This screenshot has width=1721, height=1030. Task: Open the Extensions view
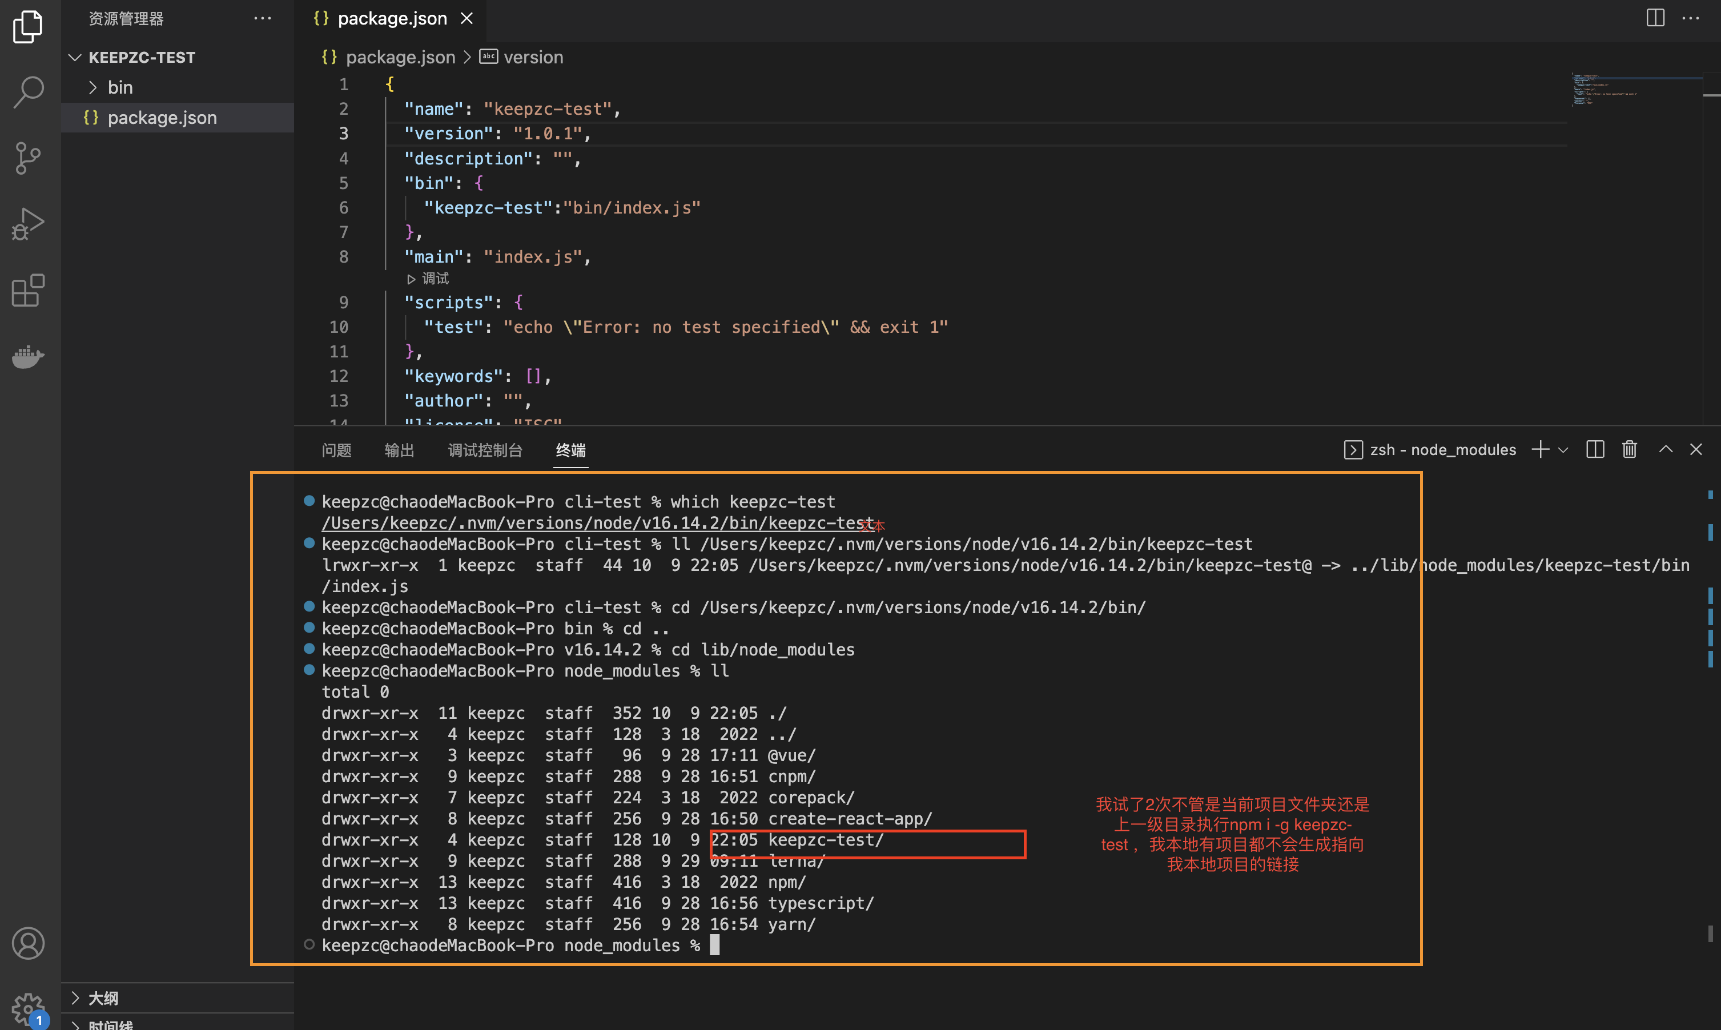click(x=28, y=290)
